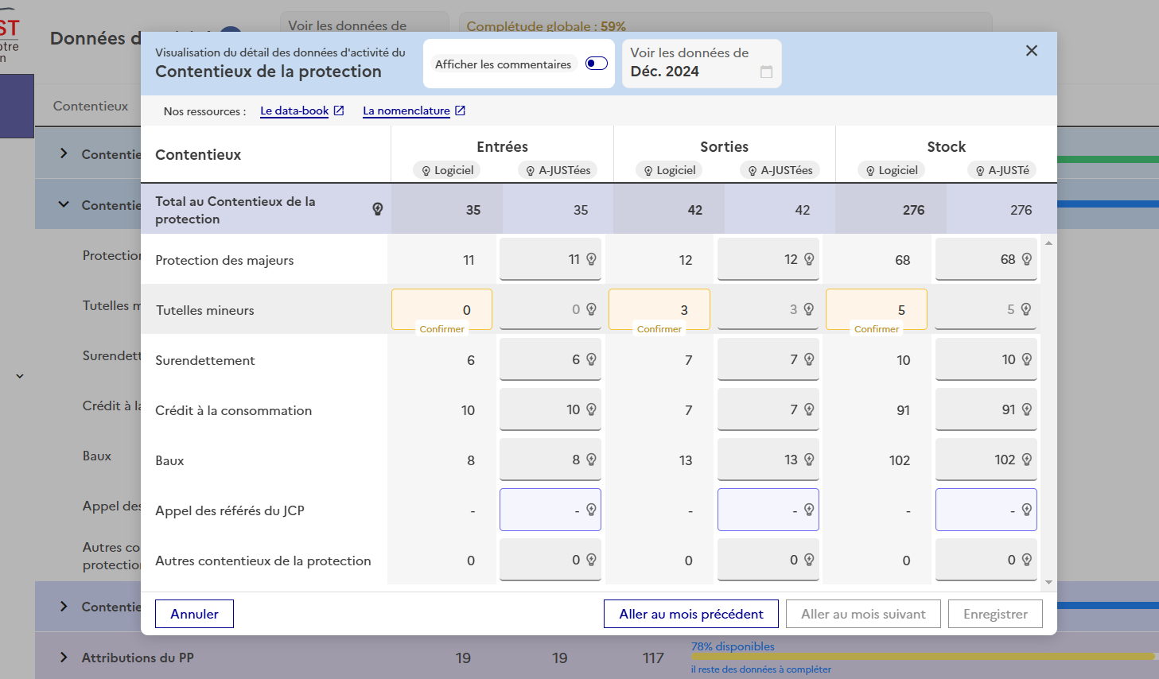Viewport: 1159px width, 679px height.
Task: Click the lightbulb icon beside Total au Contentieux
Action: click(378, 209)
